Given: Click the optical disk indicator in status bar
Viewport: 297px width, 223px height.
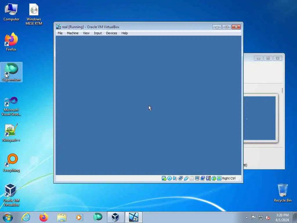Looking at the screenshot, I should coord(169,178).
